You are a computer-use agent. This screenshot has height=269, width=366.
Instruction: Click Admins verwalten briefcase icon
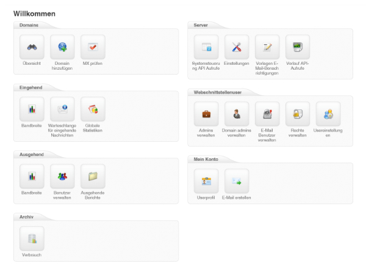click(x=206, y=114)
